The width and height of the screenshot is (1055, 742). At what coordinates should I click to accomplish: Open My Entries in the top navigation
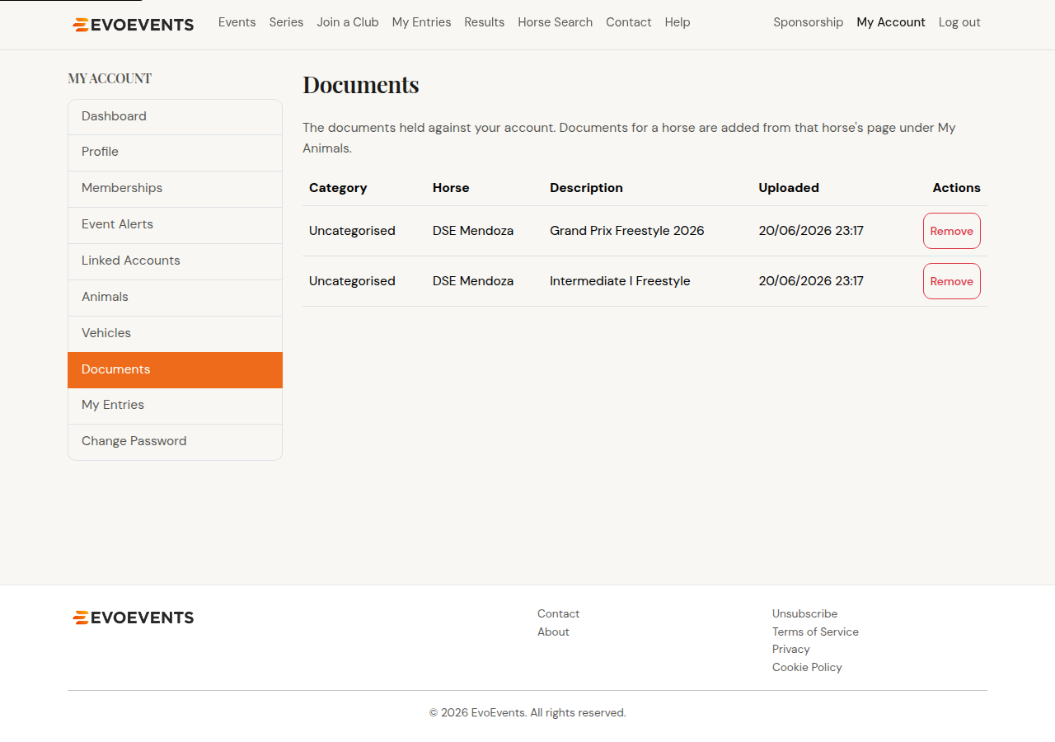coord(421,22)
